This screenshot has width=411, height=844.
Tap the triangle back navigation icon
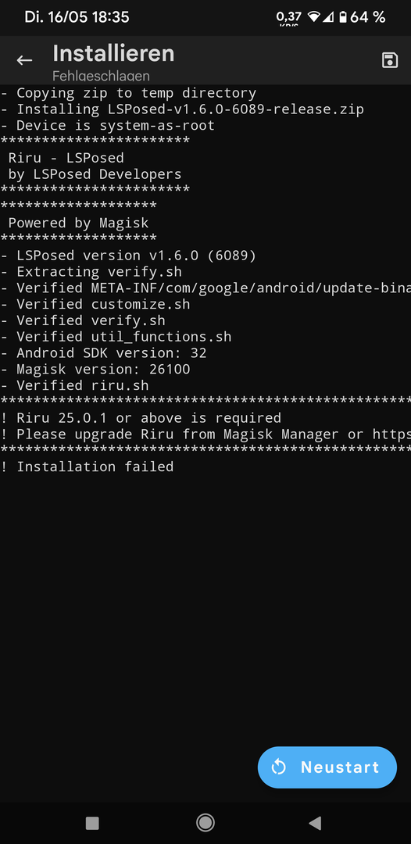[x=315, y=822]
